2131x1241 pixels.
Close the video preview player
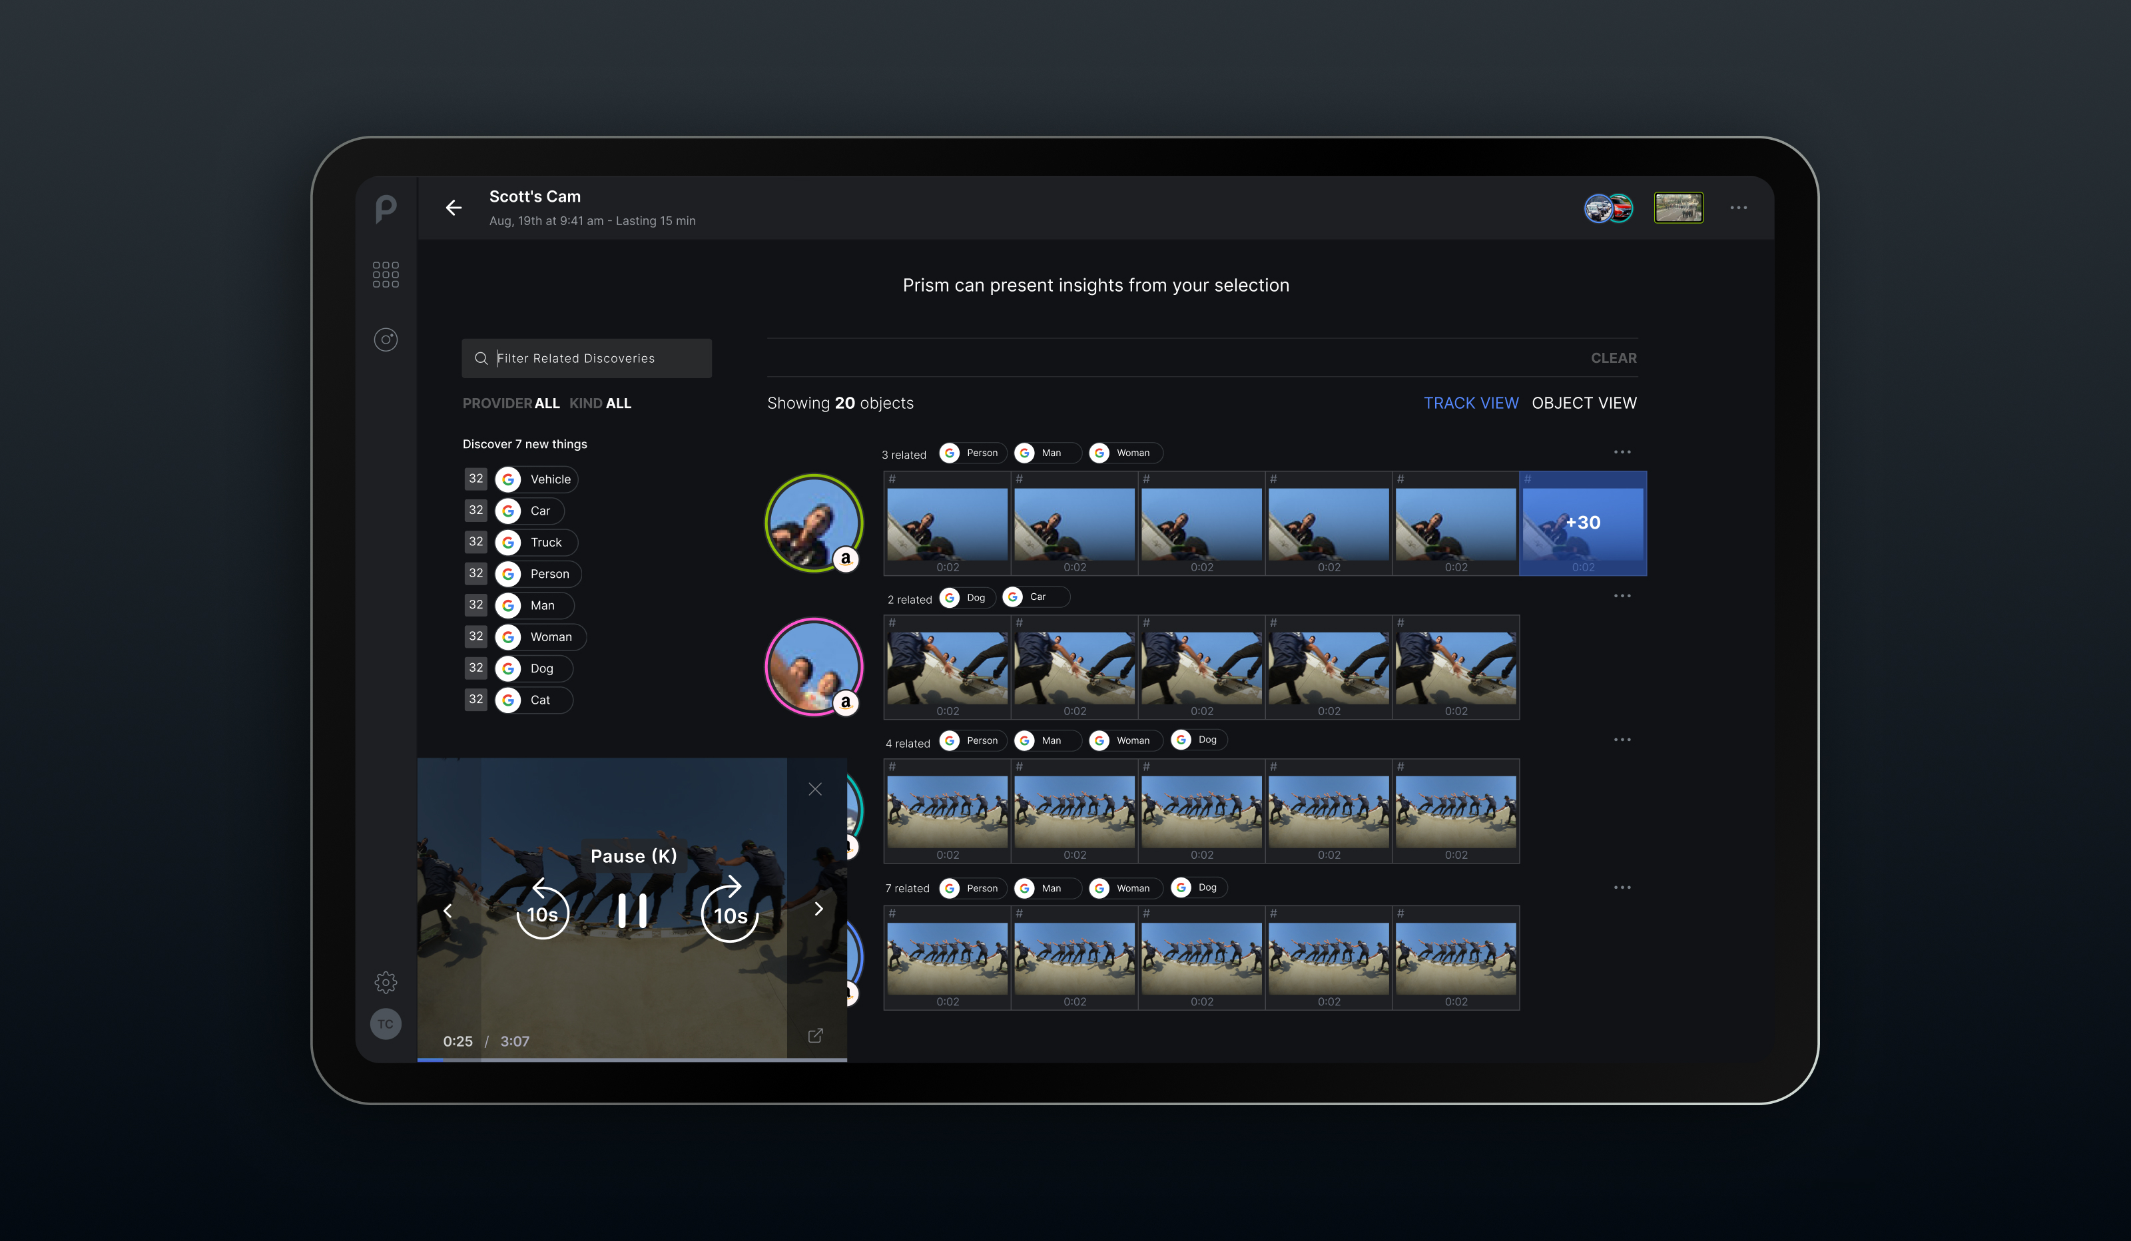(x=815, y=789)
